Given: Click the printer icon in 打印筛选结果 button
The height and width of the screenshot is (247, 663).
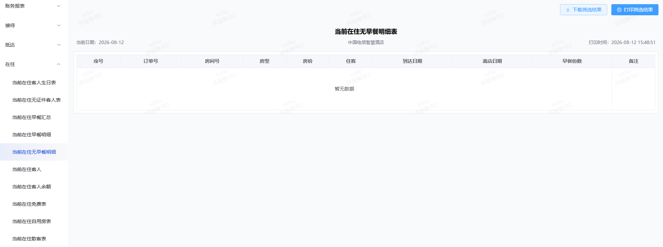Looking at the screenshot, I should point(619,10).
